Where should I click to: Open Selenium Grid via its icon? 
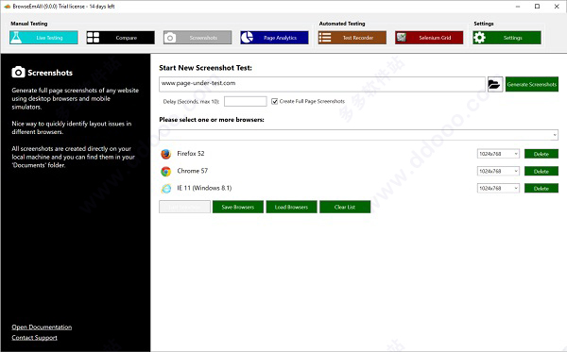coord(401,38)
